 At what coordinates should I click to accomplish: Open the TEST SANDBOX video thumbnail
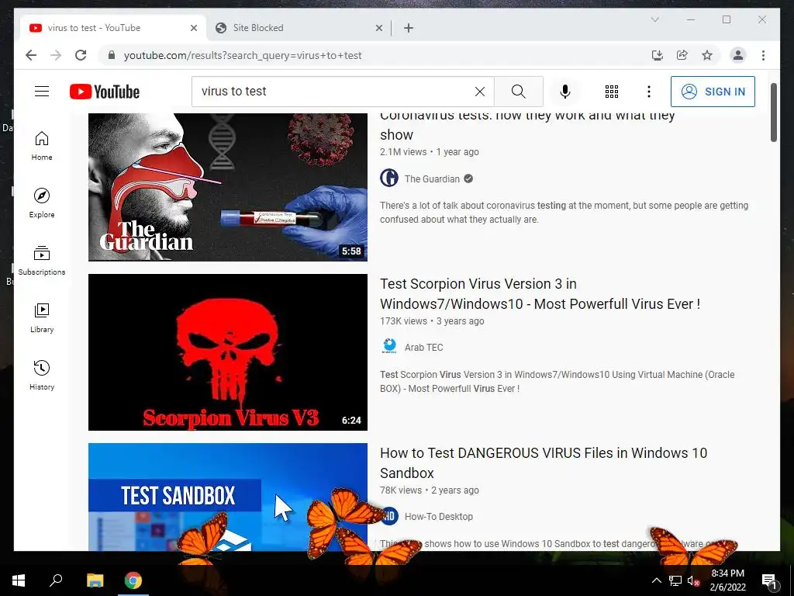coord(228,497)
